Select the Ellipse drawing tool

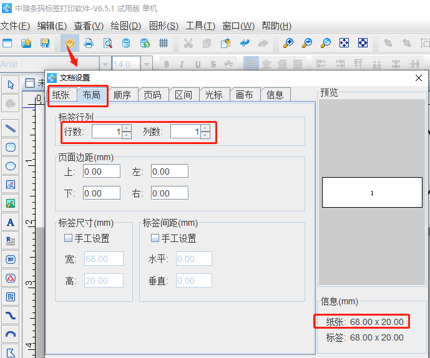pos(11,166)
